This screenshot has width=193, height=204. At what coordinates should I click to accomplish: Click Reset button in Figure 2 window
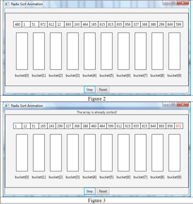click(x=103, y=90)
